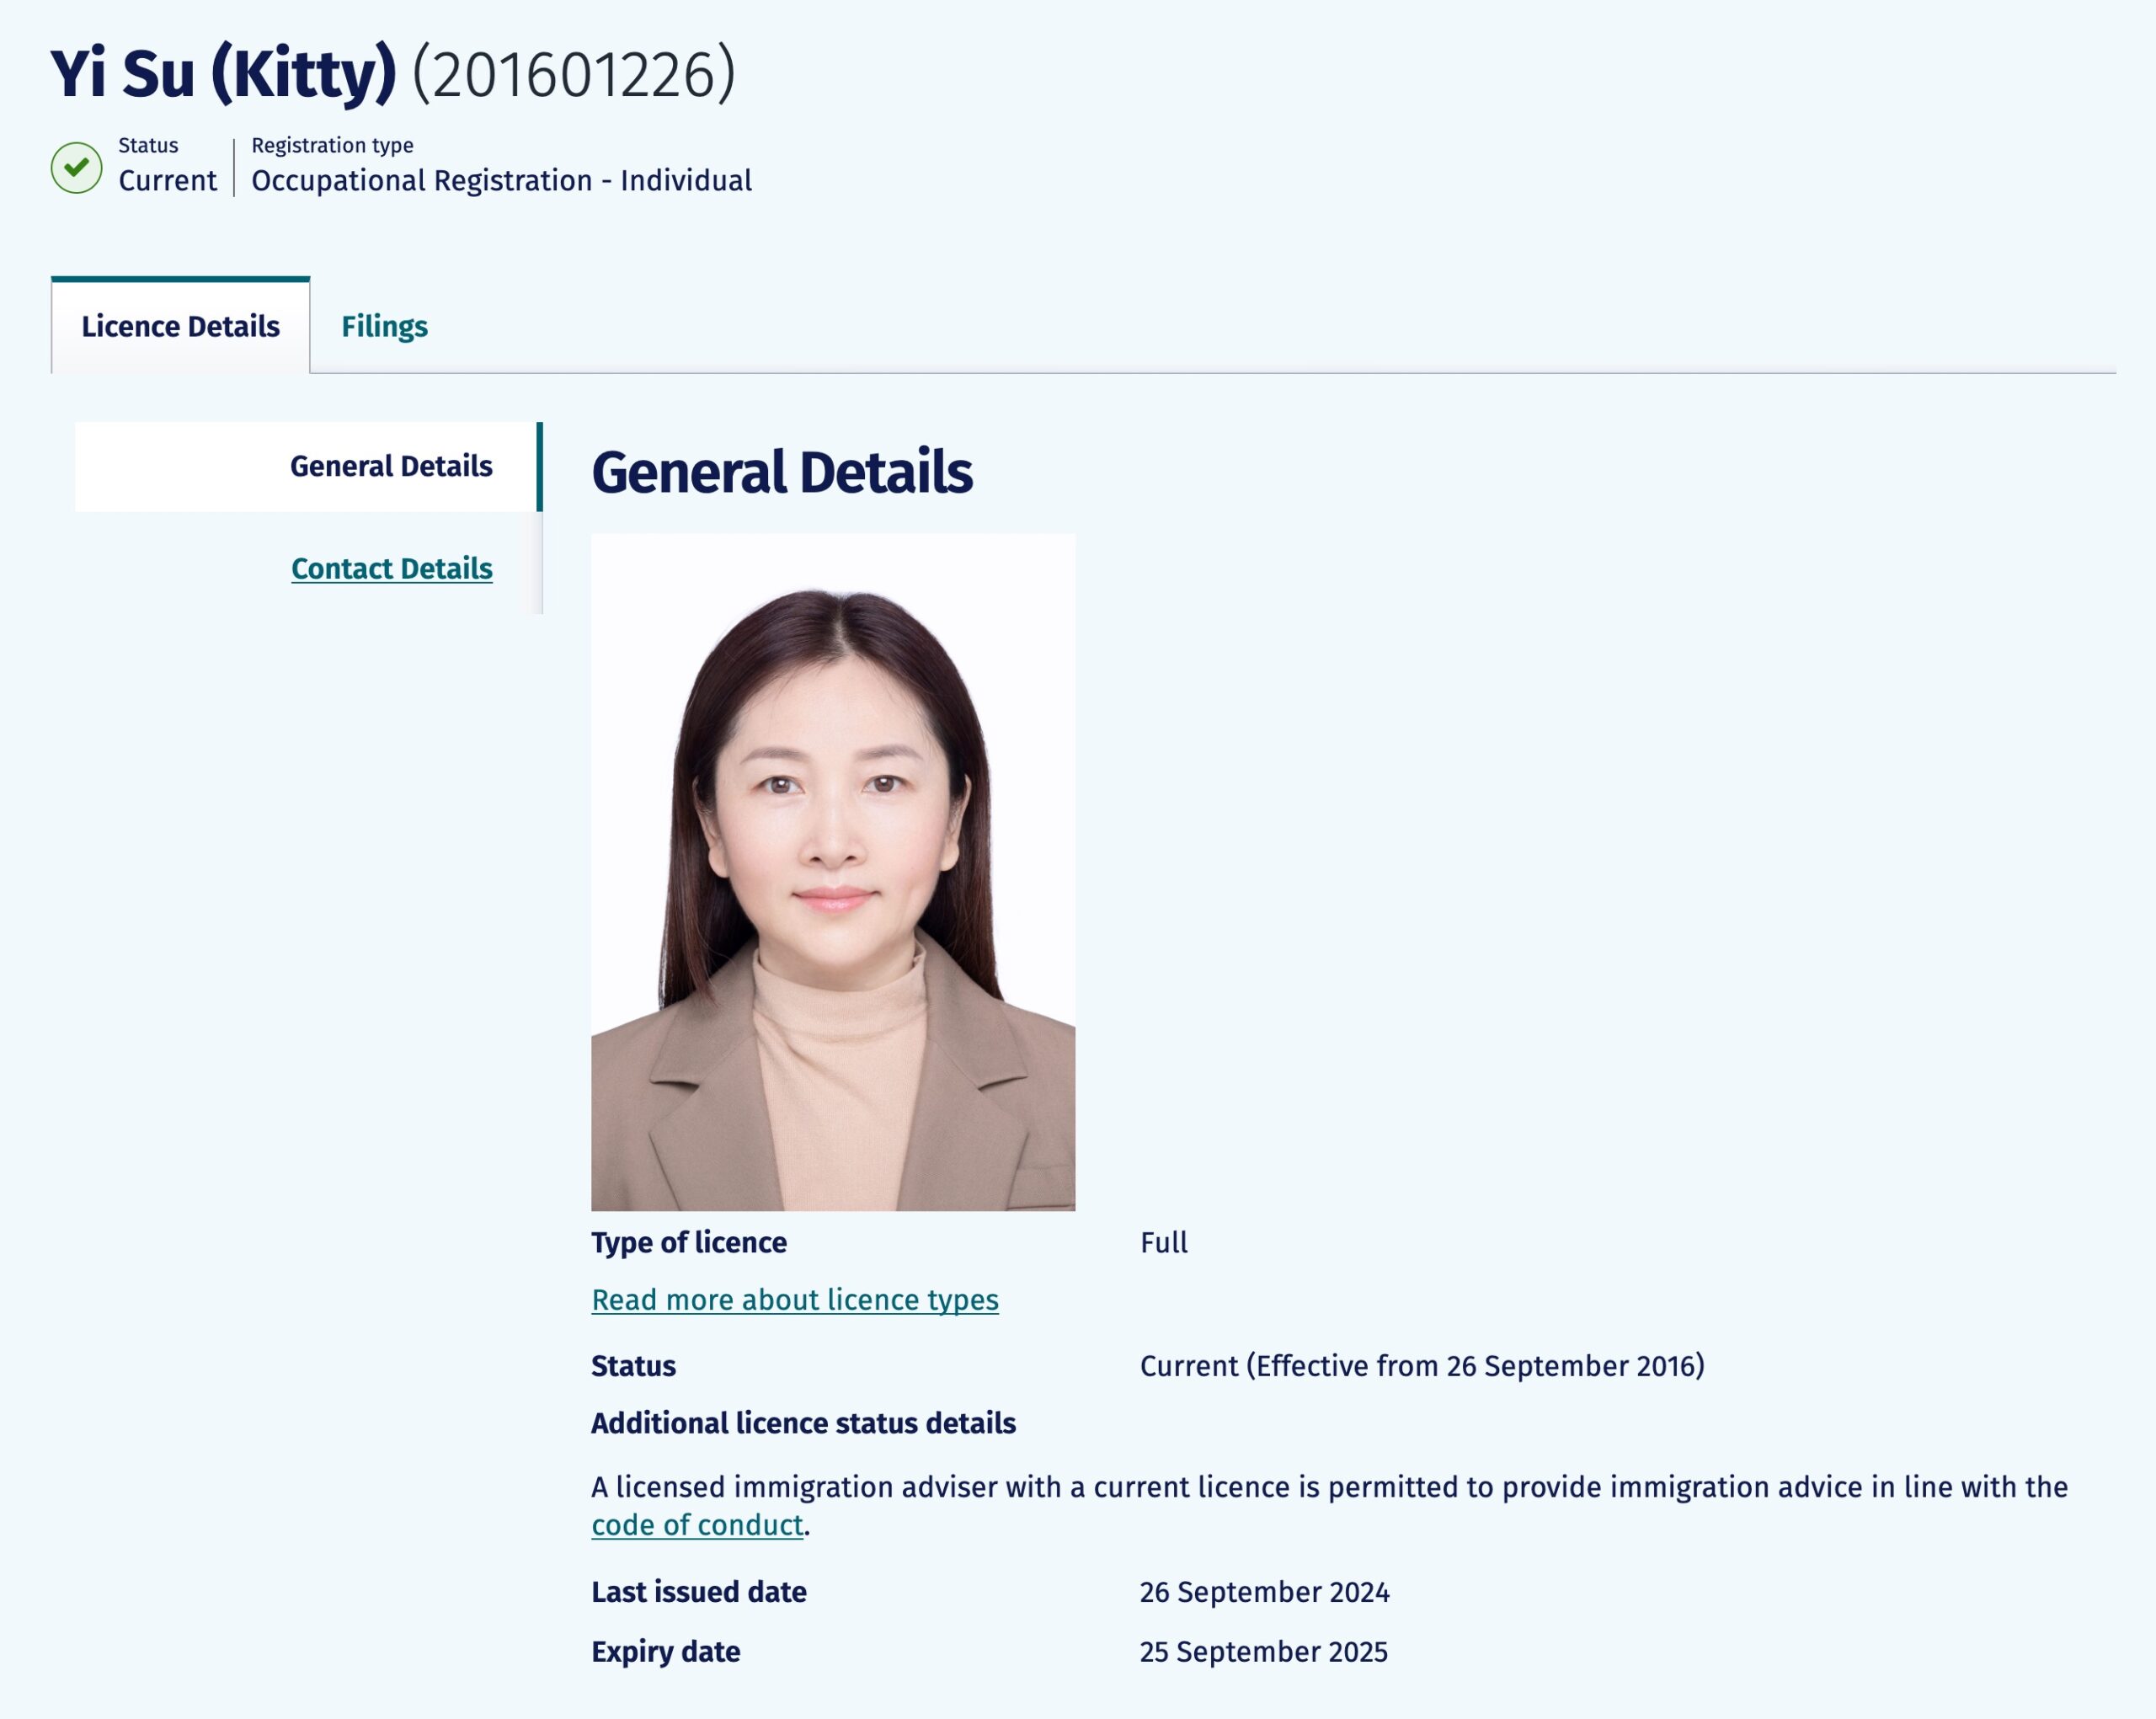Click the last issued date 26 September 2024

(1263, 1591)
